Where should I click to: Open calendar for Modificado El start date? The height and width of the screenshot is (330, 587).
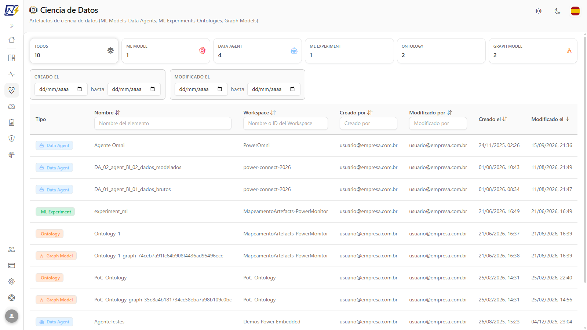220,89
